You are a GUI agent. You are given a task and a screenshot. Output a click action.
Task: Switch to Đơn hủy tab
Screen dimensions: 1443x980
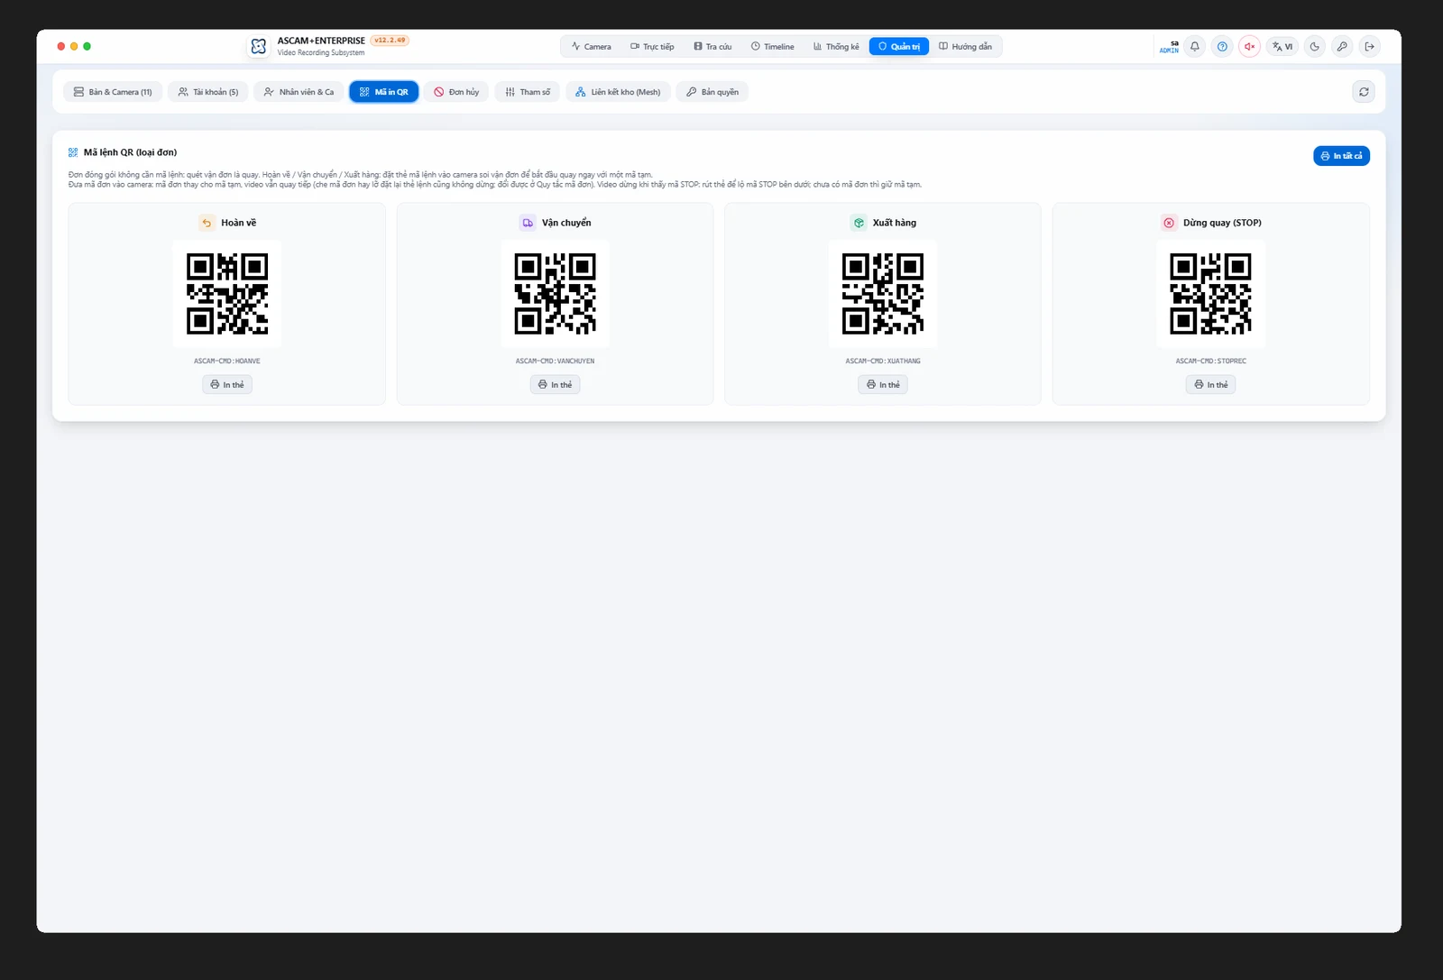[x=456, y=92]
